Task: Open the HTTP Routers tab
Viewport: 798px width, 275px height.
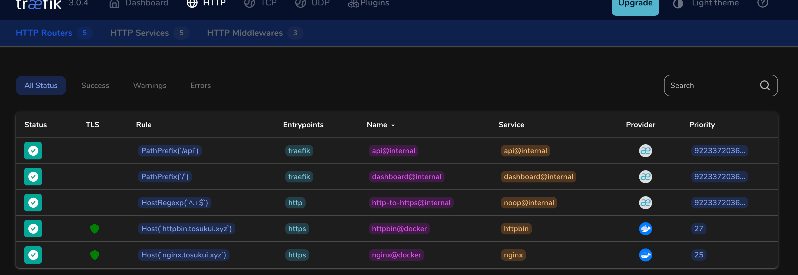Action: click(x=54, y=33)
